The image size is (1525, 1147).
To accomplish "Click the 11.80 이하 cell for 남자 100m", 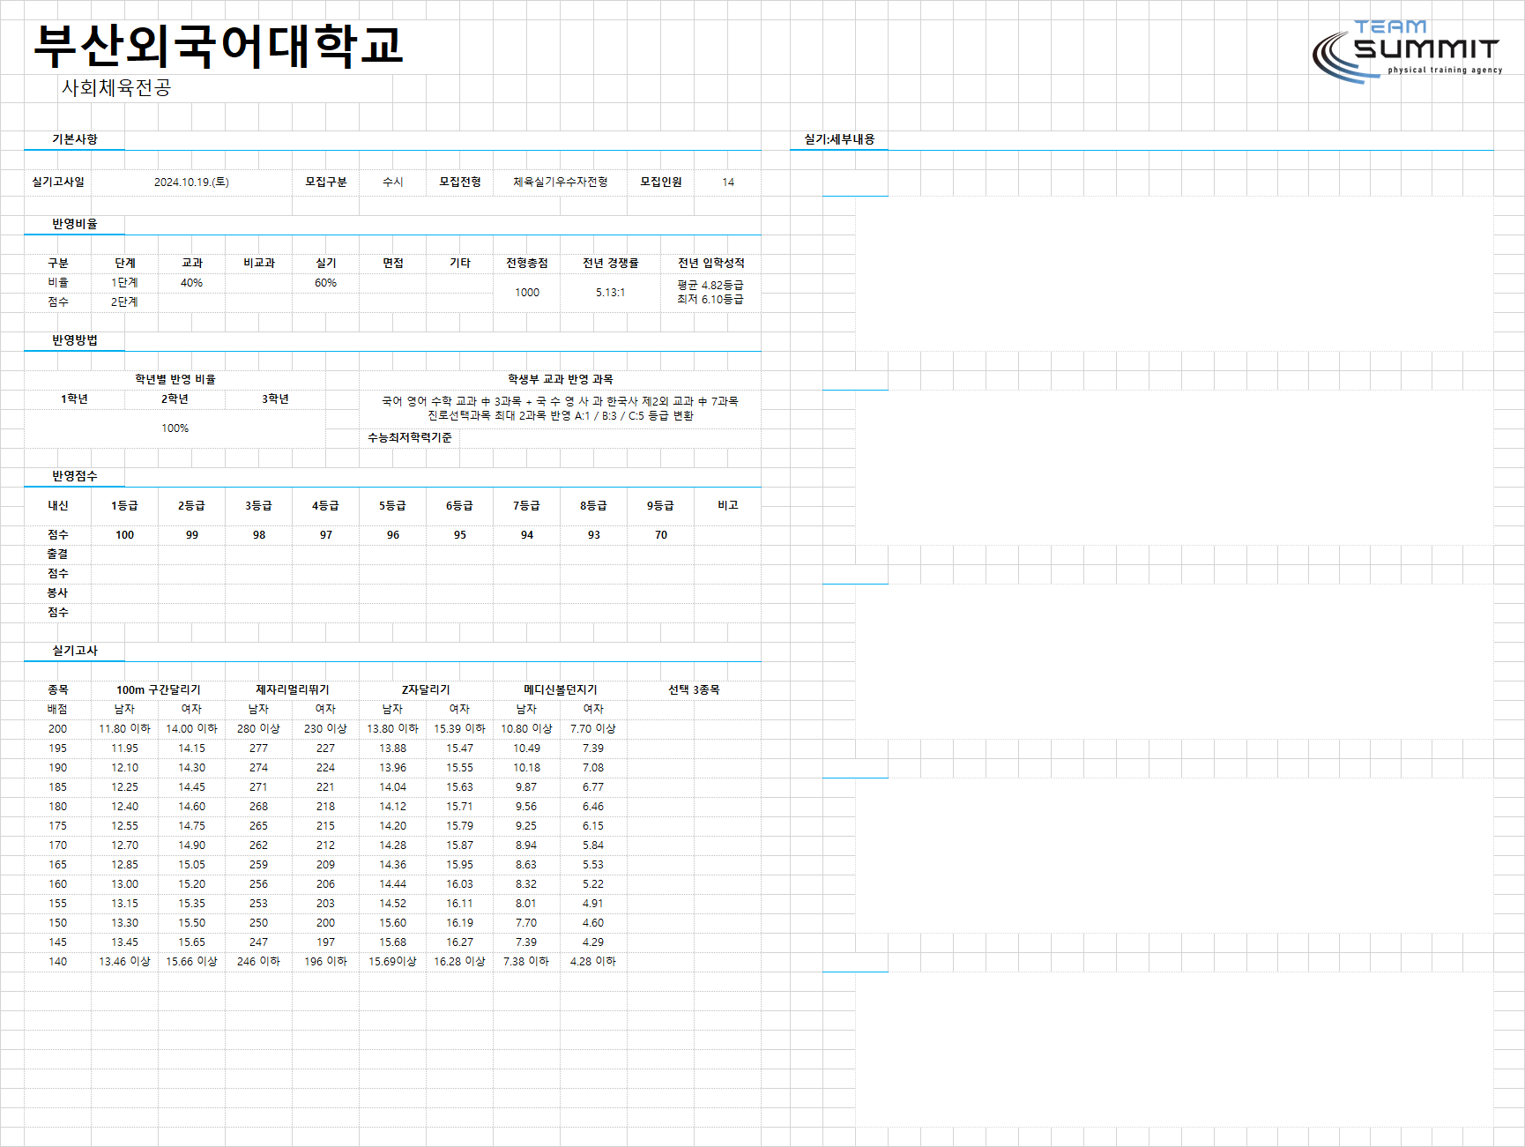I will (124, 729).
